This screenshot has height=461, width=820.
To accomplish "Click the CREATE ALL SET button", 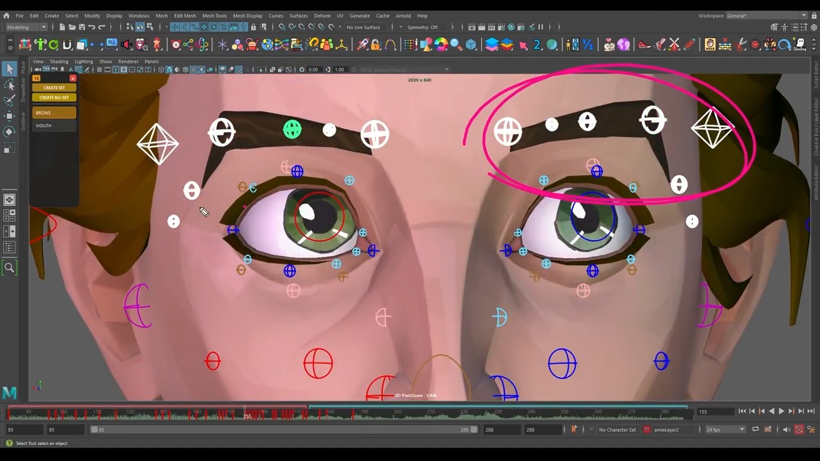I will (x=54, y=97).
